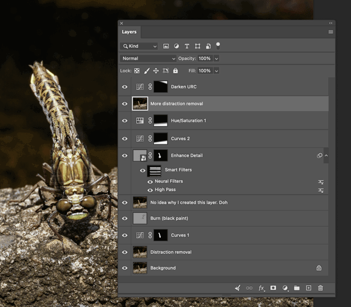This screenshot has height=307, width=351.
Task: Toggle layer filtering on/off switch
Action: pos(218,46)
